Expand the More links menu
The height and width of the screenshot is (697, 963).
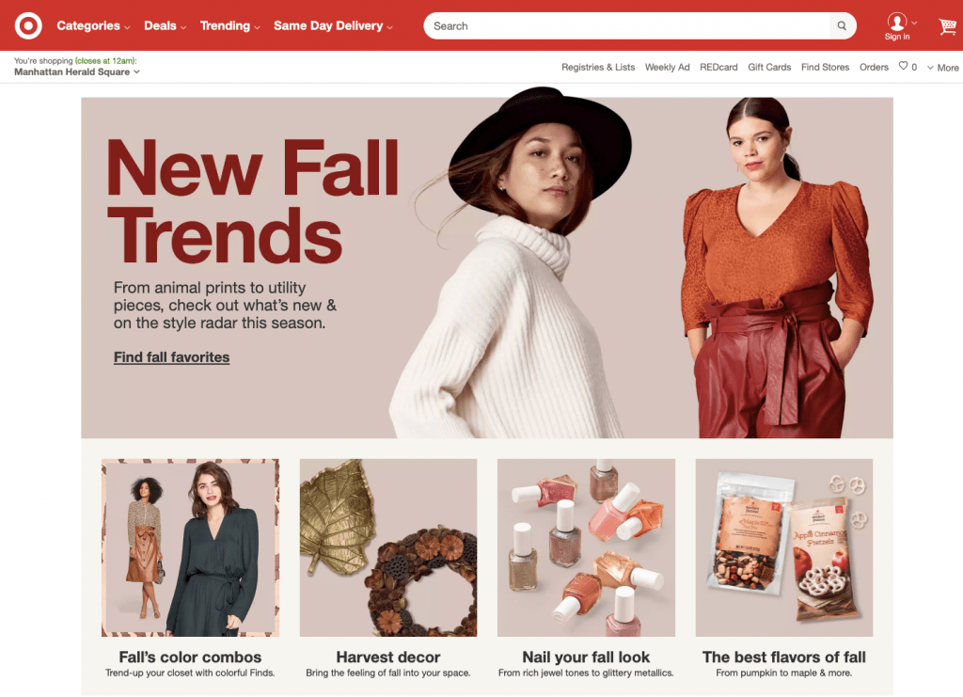[x=942, y=68]
